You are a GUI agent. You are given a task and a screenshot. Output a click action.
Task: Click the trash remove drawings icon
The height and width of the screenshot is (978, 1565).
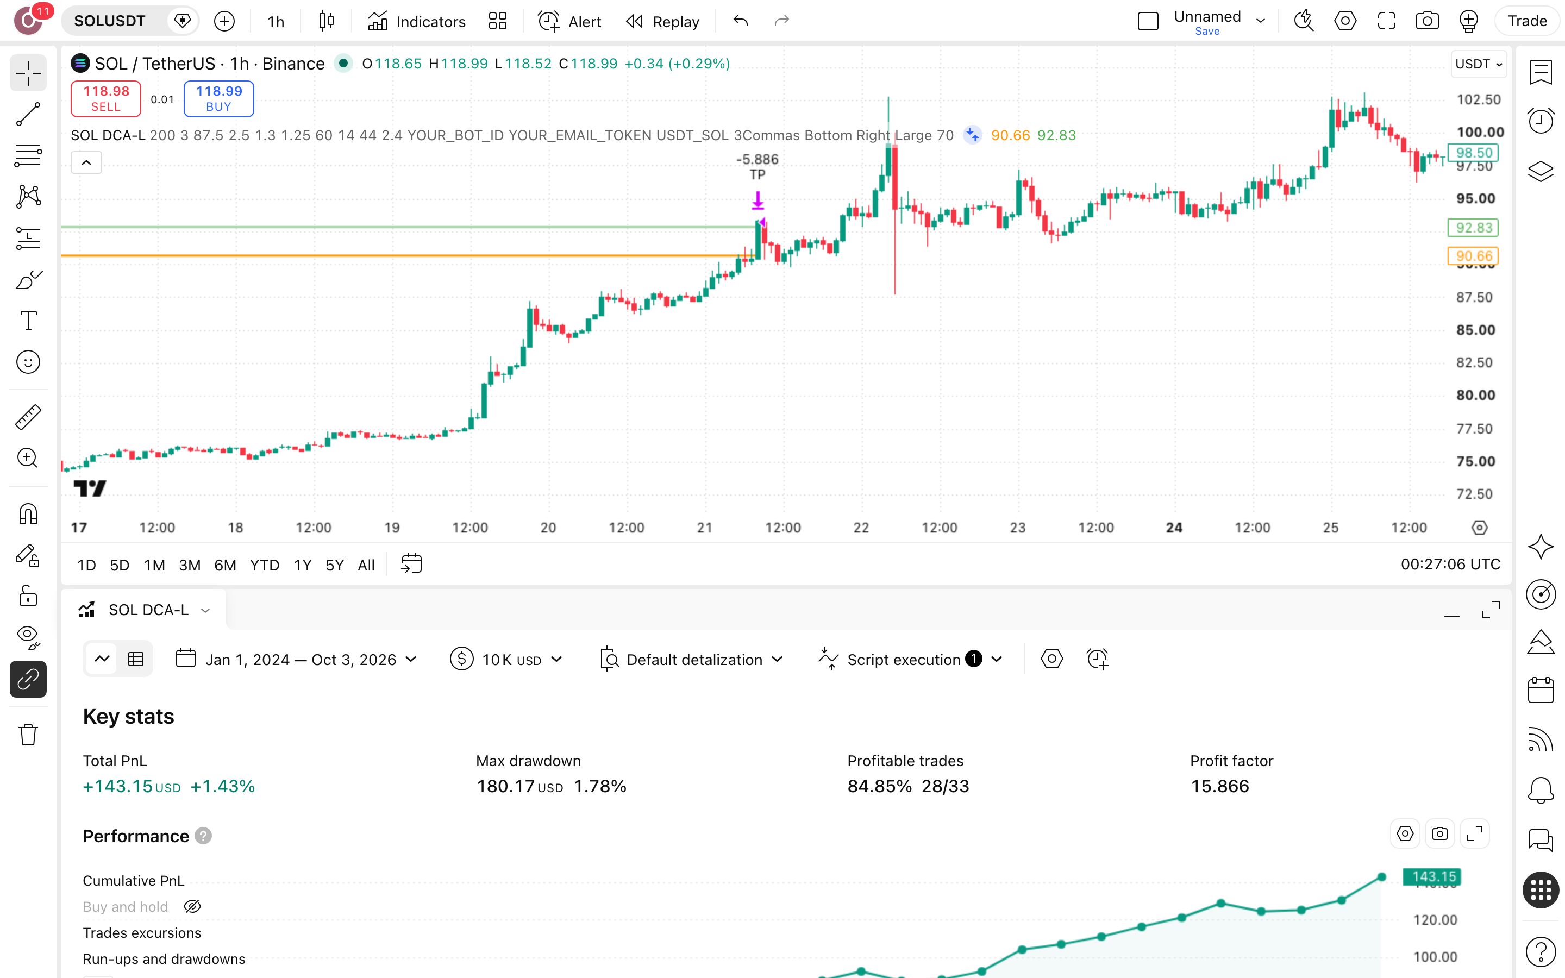tap(28, 735)
